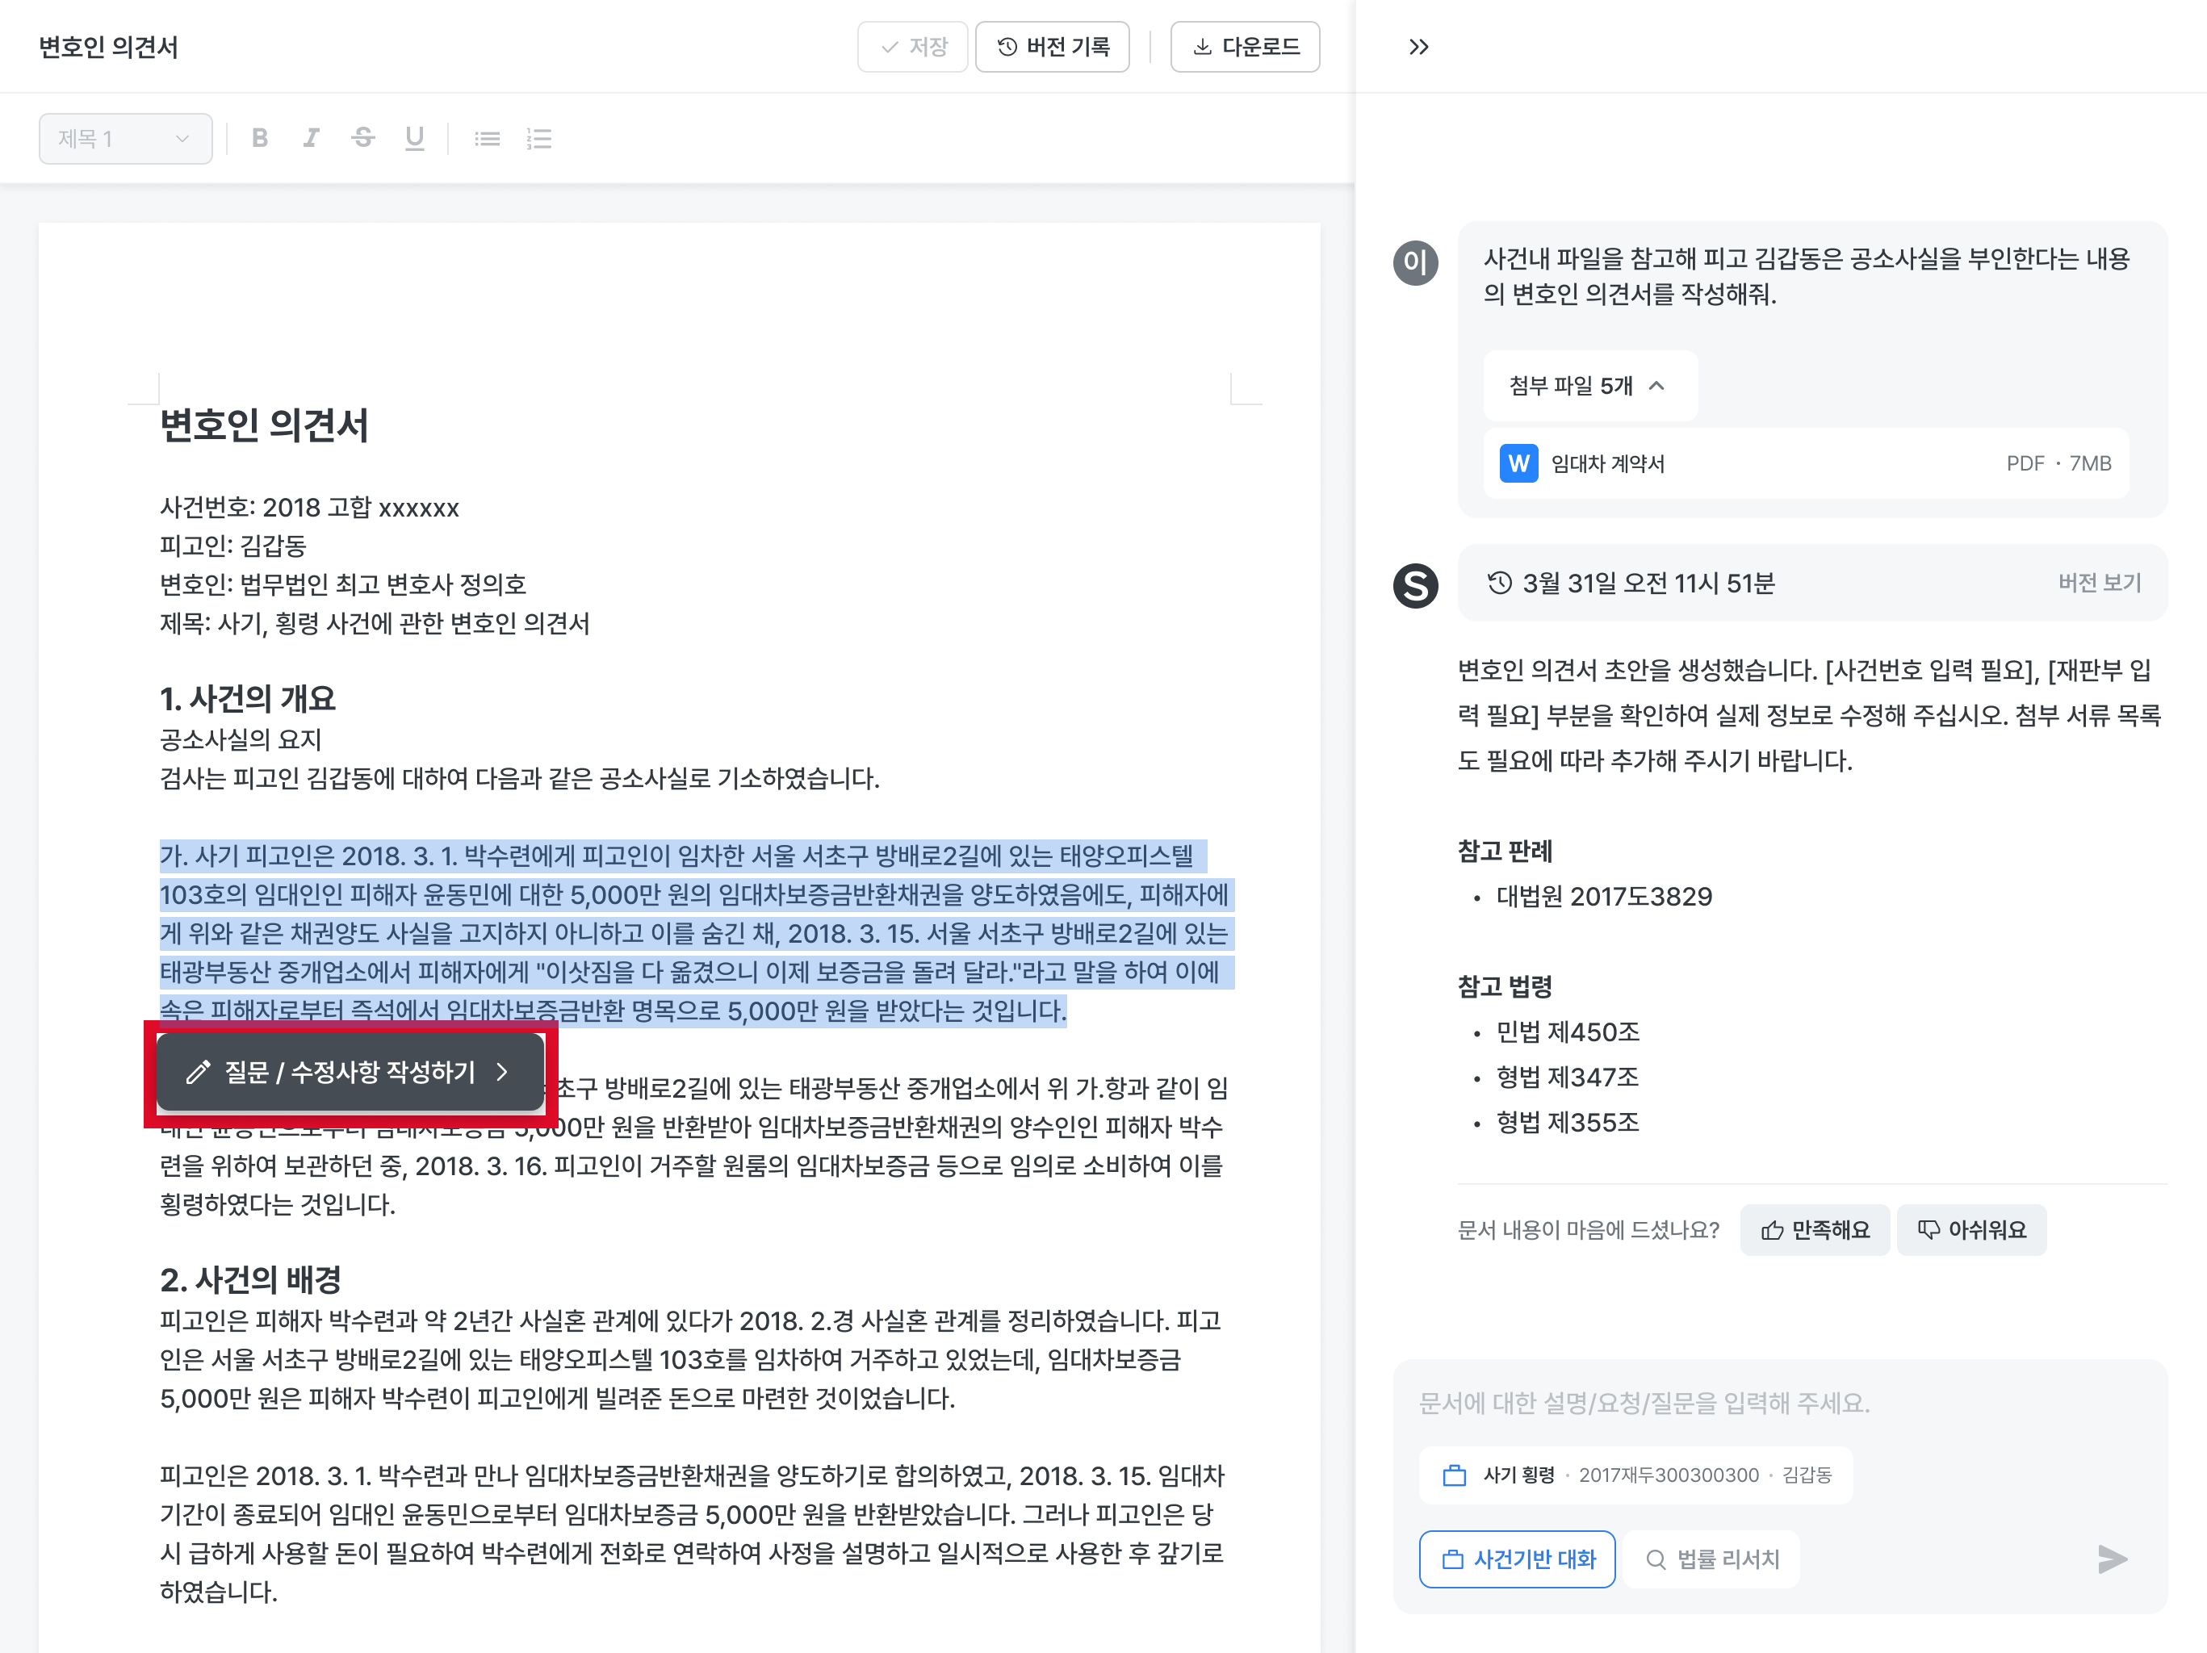Click the 다운로드 button
The image size is (2207, 1653).
(1244, 47)
